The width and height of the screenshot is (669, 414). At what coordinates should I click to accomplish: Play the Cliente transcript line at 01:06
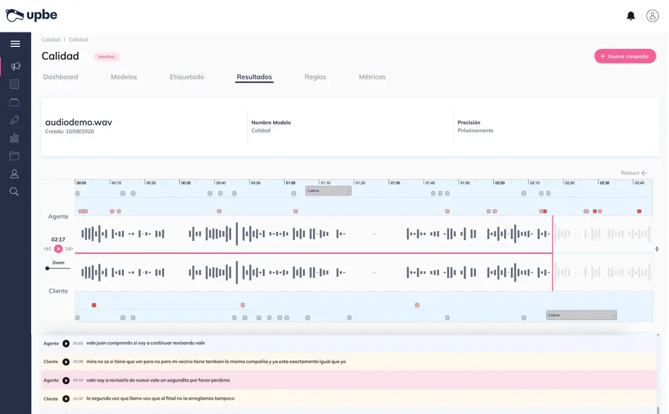pos(66,361)
